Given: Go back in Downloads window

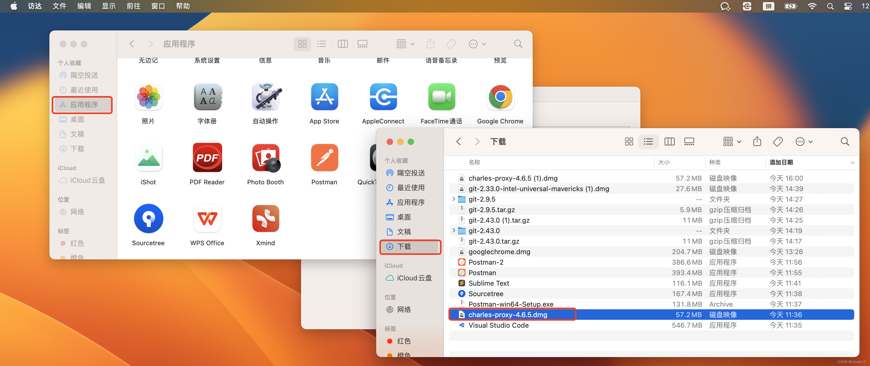Looking at the screenshot, I should coord(458,142).
